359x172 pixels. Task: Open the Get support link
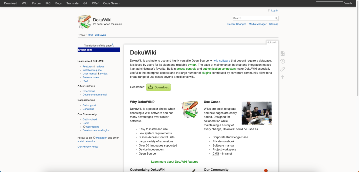click(89, 105)
